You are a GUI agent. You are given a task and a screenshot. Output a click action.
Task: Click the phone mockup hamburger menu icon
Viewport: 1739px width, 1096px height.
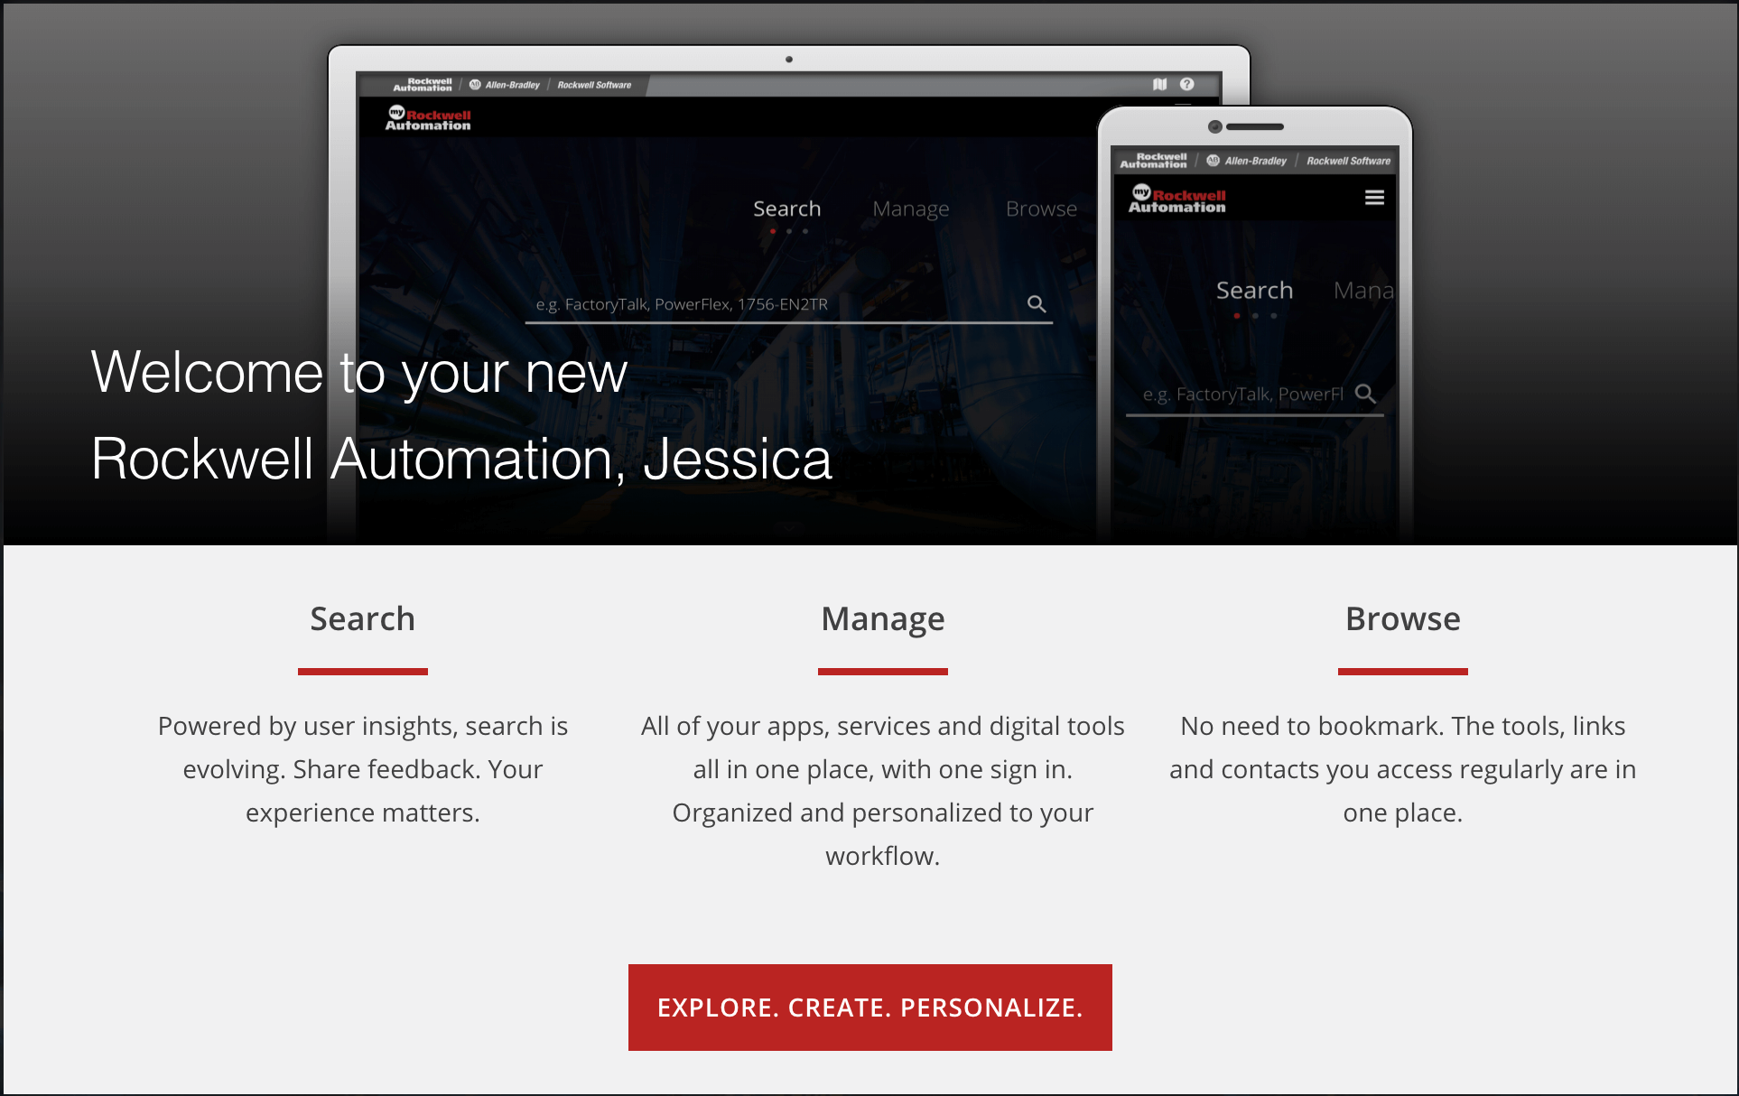click(1374, 198)
